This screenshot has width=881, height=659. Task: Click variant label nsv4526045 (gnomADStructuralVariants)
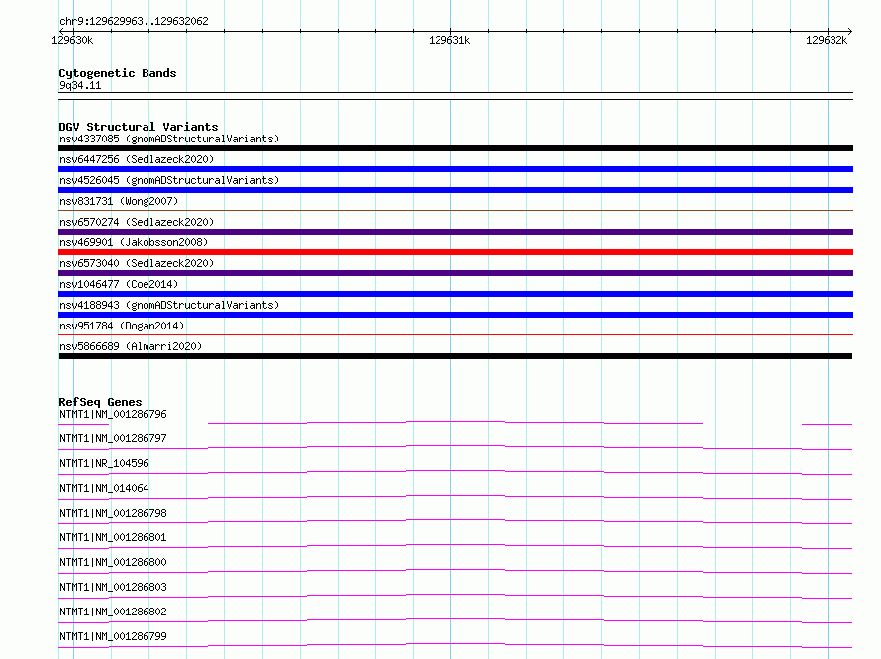tap(169, 180)
